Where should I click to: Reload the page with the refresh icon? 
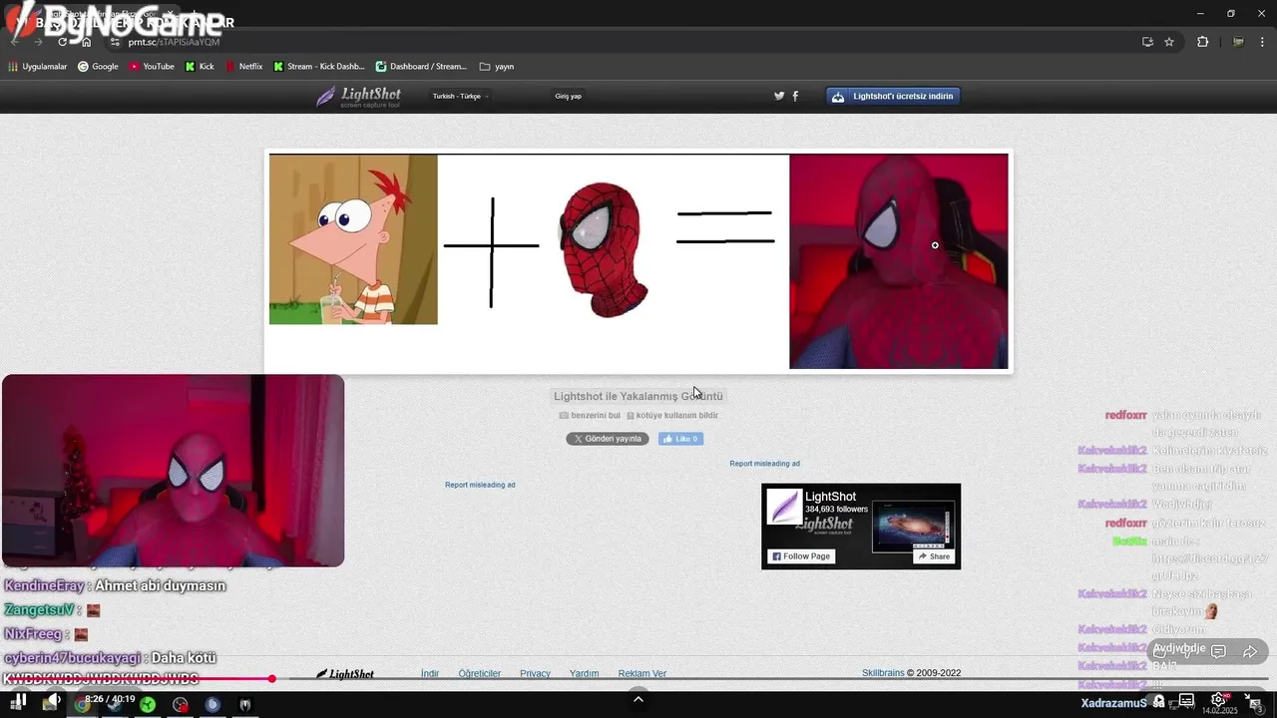63,42
